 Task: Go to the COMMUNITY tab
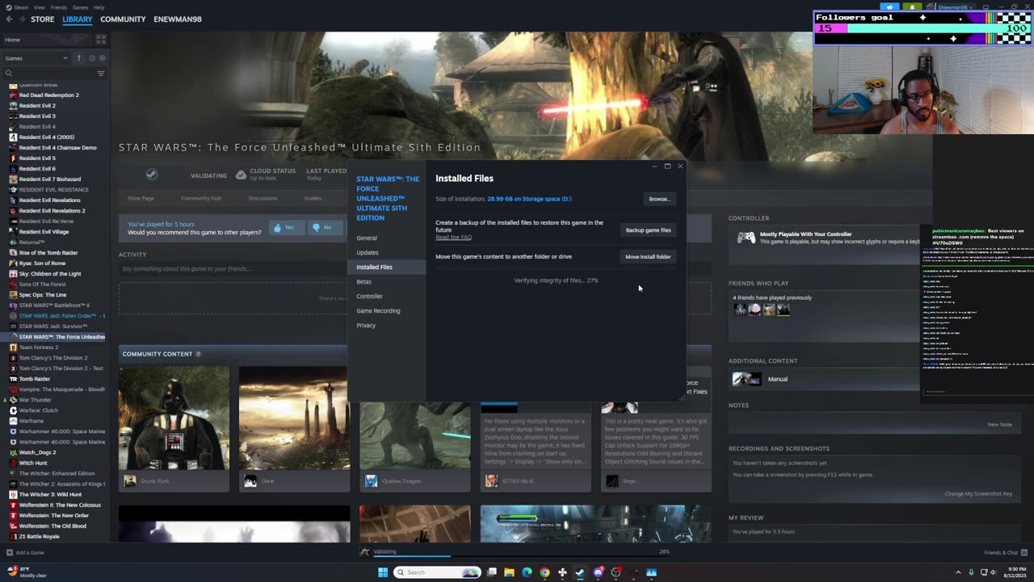click(123, 19)
